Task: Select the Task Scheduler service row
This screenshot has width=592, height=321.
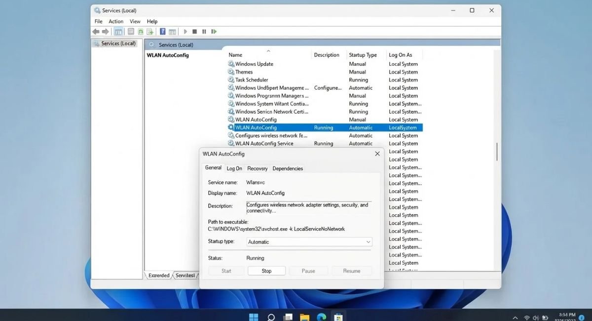Action: tap(325, 80)
